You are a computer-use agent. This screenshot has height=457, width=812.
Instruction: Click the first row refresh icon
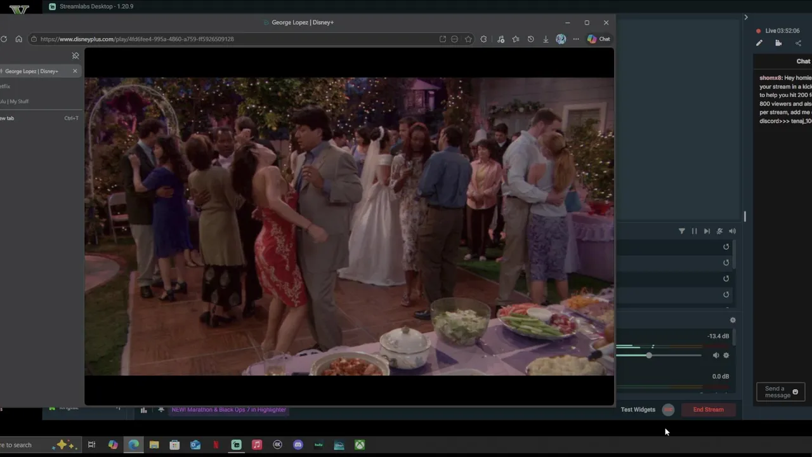(726, 247)
